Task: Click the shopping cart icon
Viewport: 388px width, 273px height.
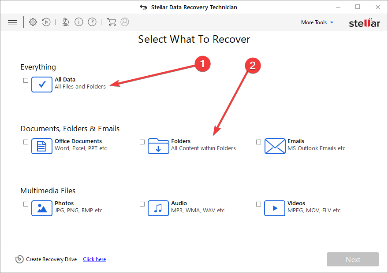Action: tap(112, 22)
